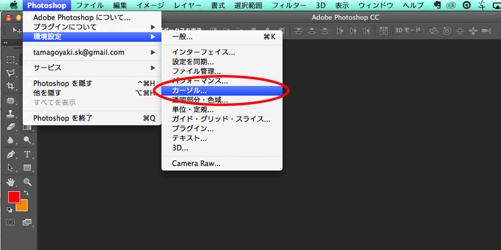
Task: Click Adobe Photoshop について...
Action: point(92,18)
